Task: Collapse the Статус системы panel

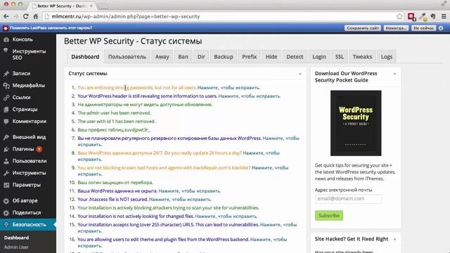Action: (x=300, y=74)
